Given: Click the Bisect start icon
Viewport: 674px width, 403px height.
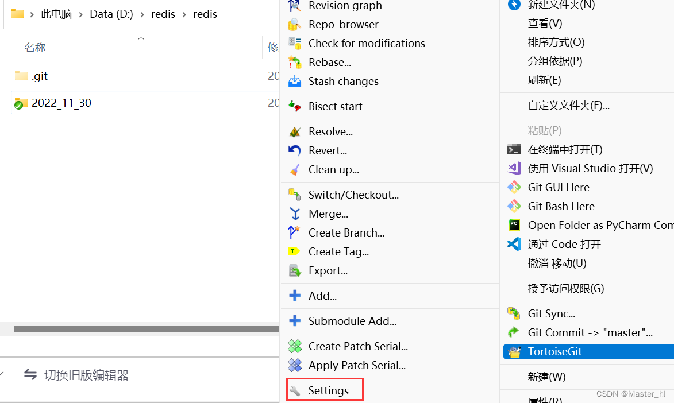Looking at the screenshot, I should click(x=294, y=106).
